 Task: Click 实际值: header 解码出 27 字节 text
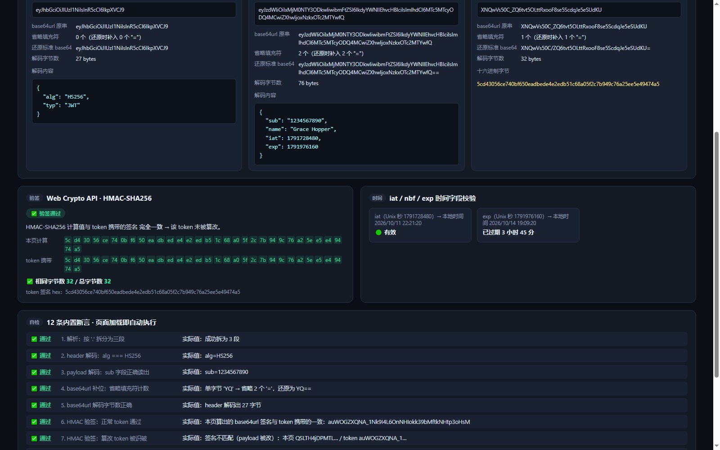coord(222,405)
